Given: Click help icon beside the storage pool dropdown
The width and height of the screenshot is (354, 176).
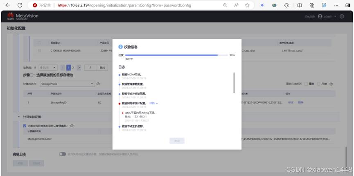Looking at the screenshot, I should (98, 84).
